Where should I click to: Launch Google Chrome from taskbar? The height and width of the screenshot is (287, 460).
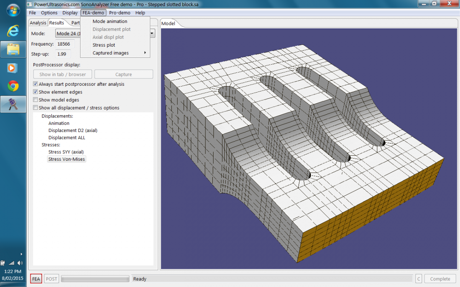pyautogui.click(x=13, y=86)
